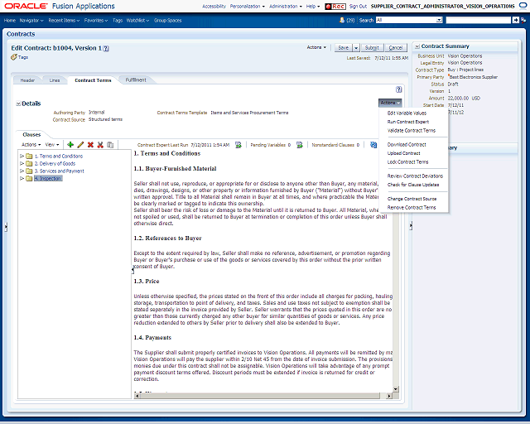This screenshot has width=530, height=424.
Task: Open Clauses toolbar View menu
Action: click(52, 145)
